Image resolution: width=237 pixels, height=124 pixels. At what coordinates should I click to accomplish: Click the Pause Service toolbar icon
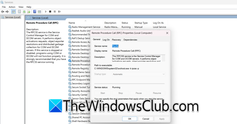click(x=55, y=11)
